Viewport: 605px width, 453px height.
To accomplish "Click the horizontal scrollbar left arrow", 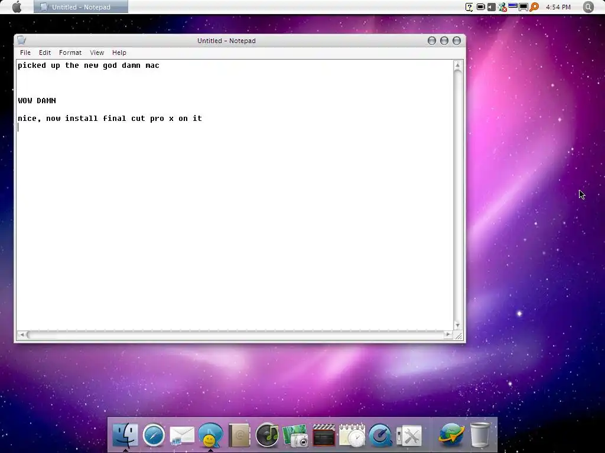I will click(22, 335).
